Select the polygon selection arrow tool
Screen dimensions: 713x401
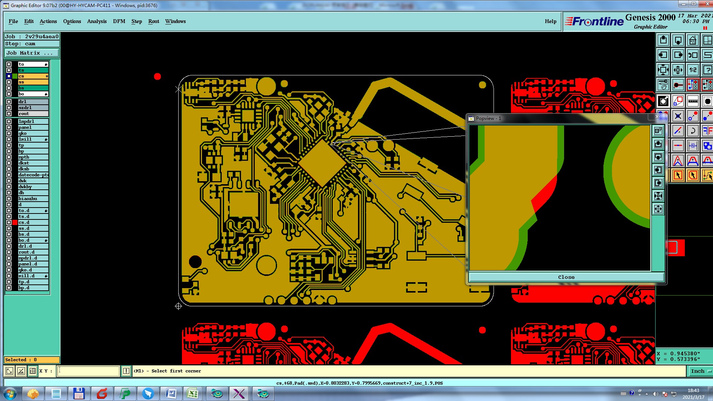tap(693, 175)
